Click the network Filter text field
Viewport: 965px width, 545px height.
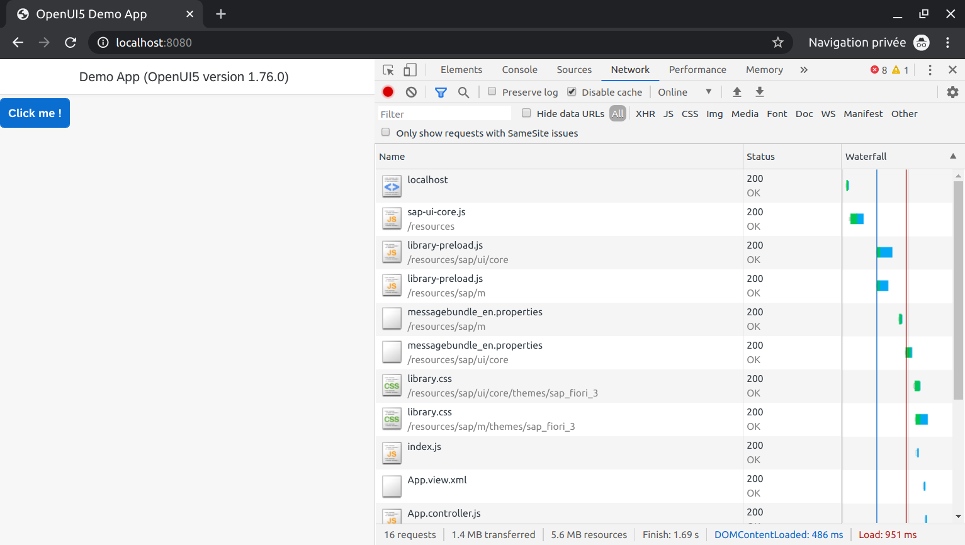[444, 114]
